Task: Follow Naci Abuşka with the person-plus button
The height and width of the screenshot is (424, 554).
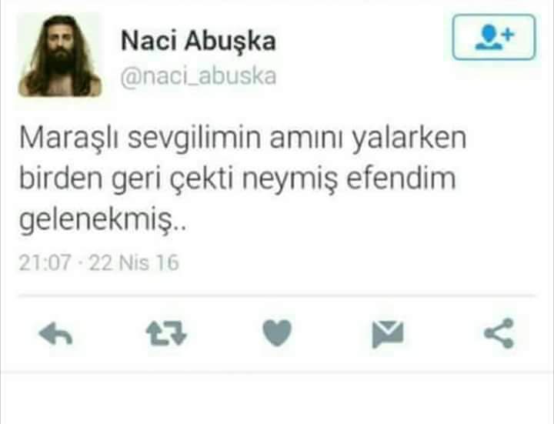Action: pos(494,37)
